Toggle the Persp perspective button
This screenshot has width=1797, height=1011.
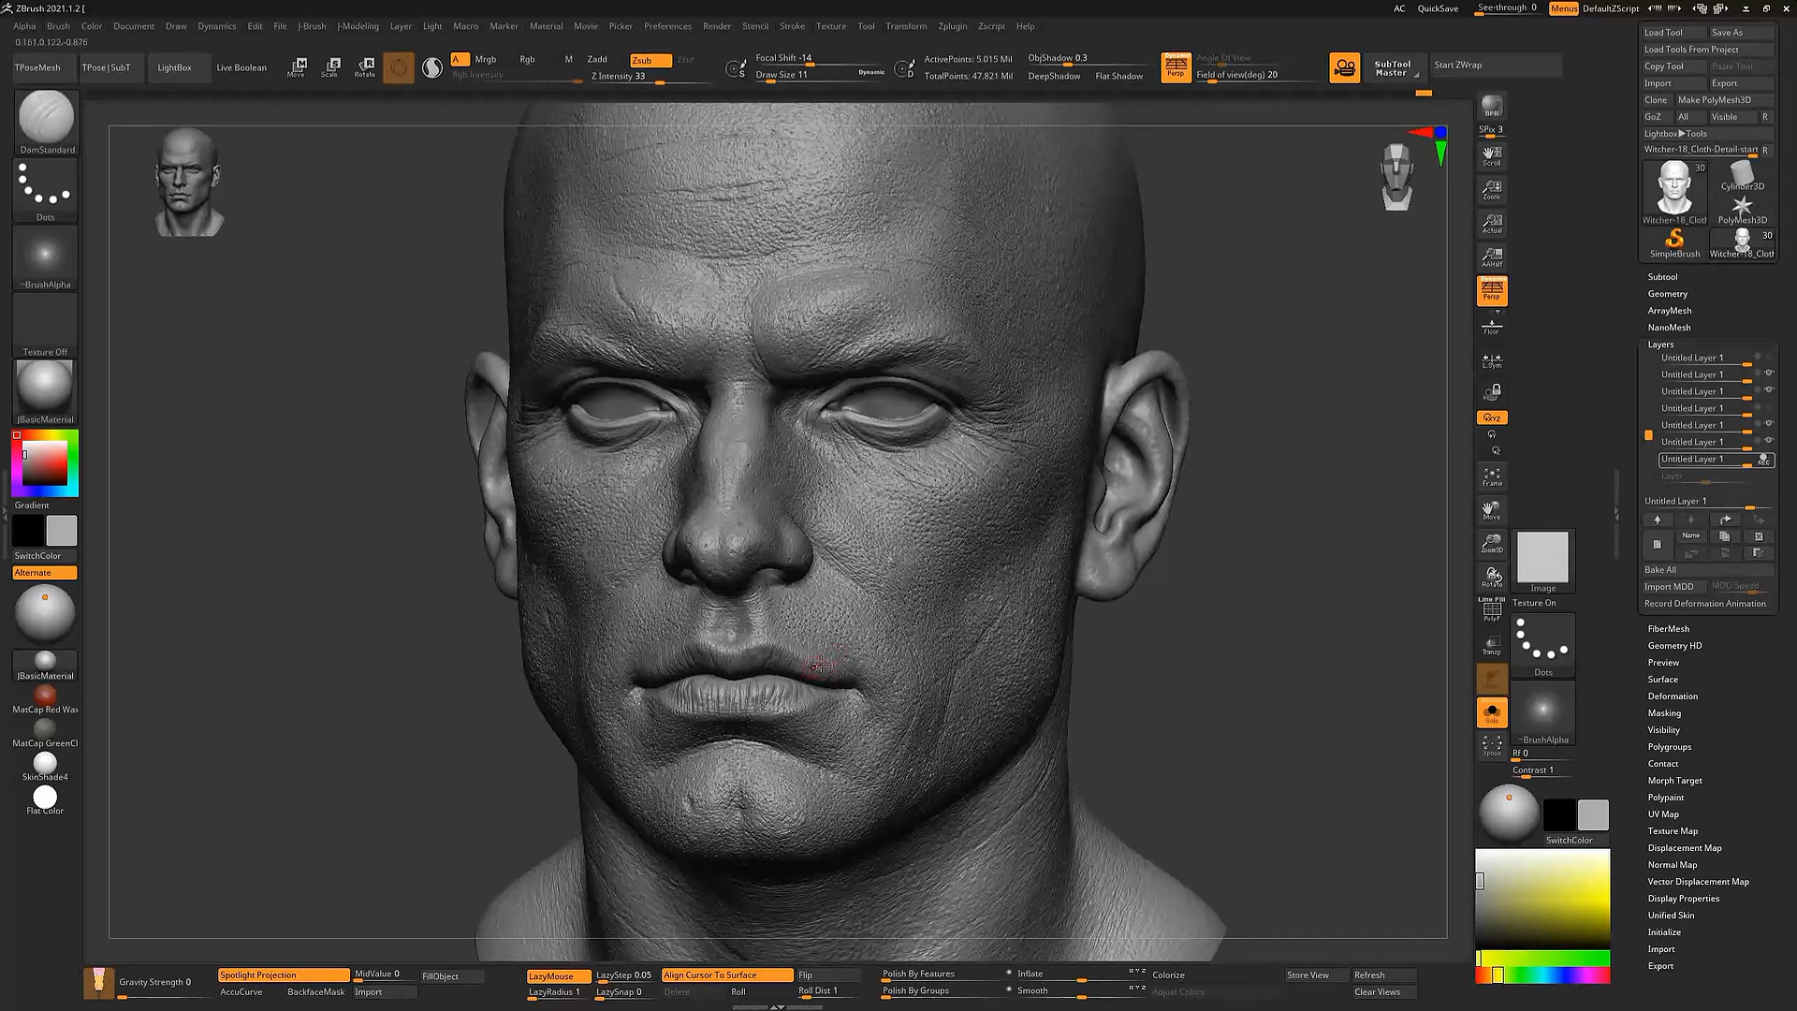point(1492,290)
